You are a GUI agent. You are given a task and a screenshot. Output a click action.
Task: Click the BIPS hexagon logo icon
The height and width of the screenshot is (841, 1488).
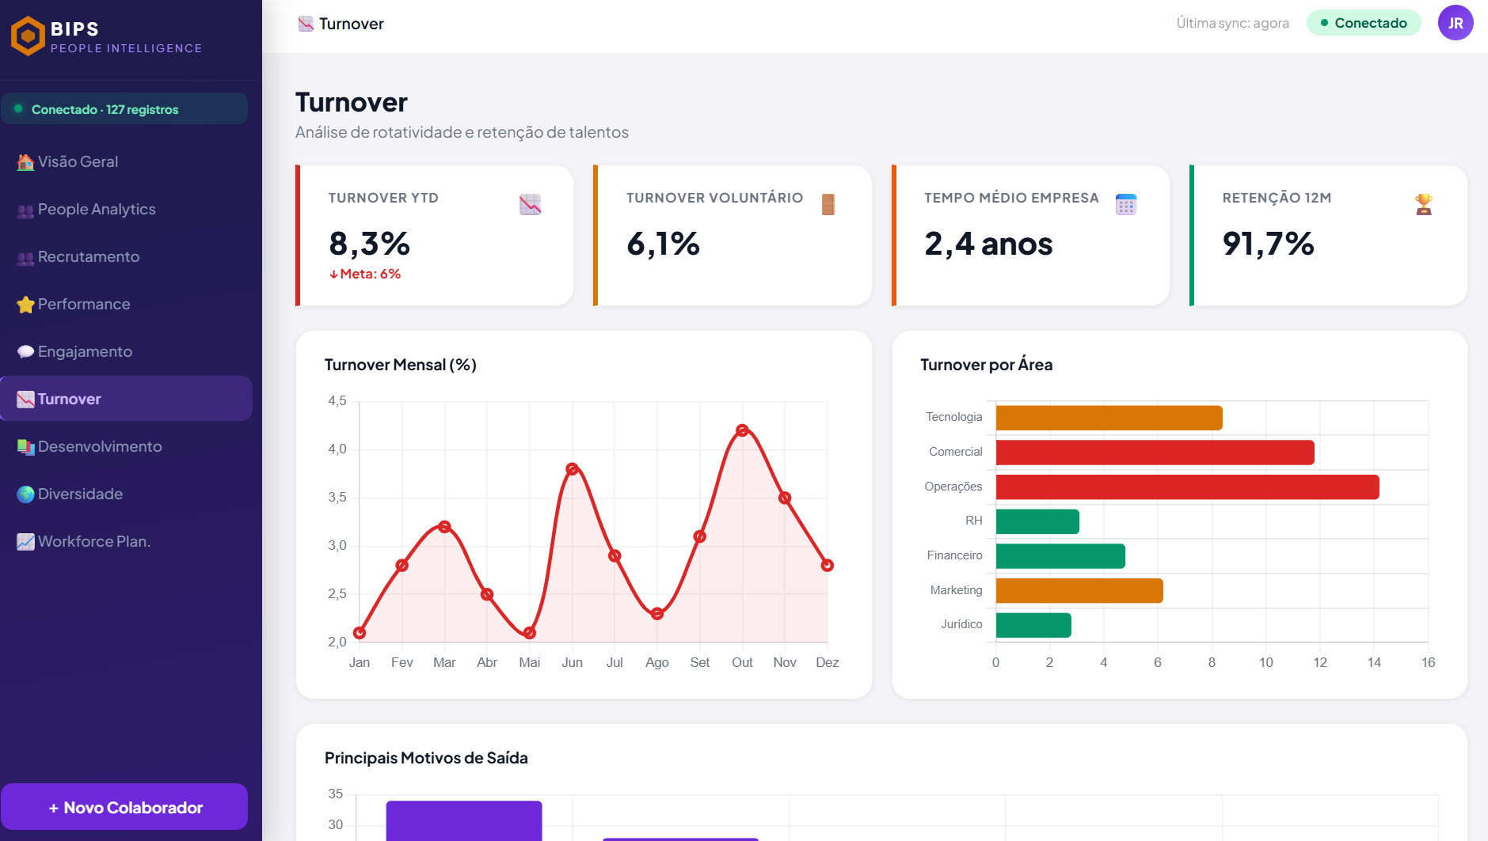28,36
